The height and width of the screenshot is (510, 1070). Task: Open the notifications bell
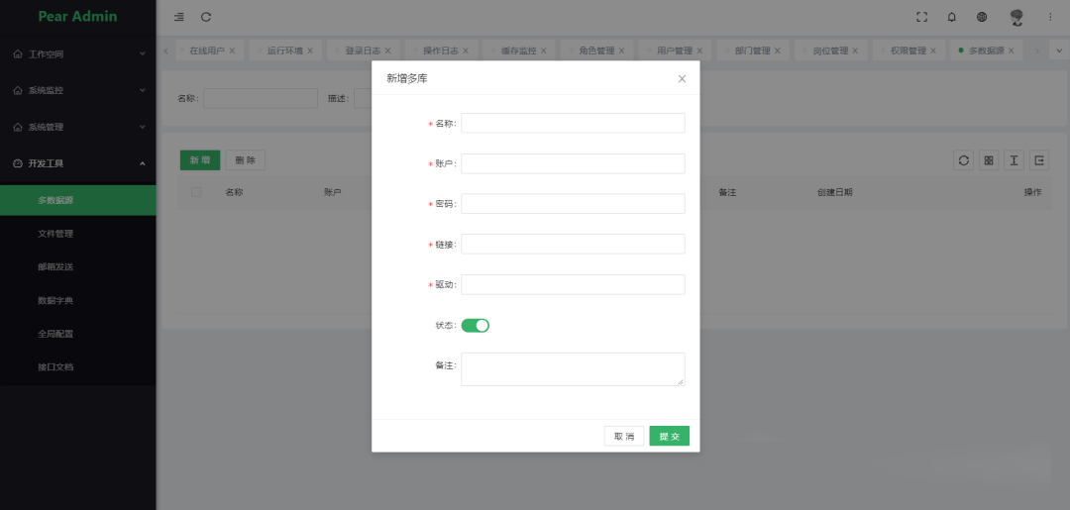[952, 17]
